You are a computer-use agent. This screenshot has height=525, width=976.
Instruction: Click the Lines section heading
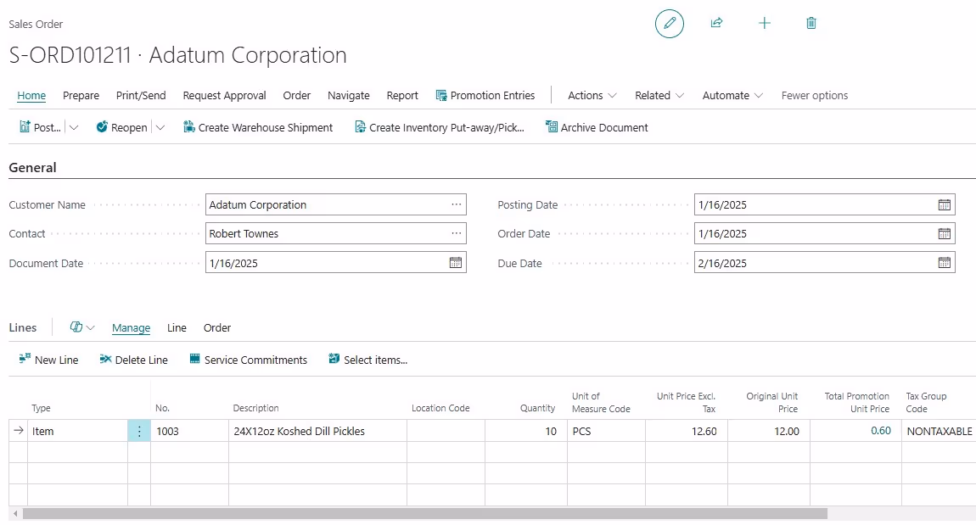click(22, 327)
